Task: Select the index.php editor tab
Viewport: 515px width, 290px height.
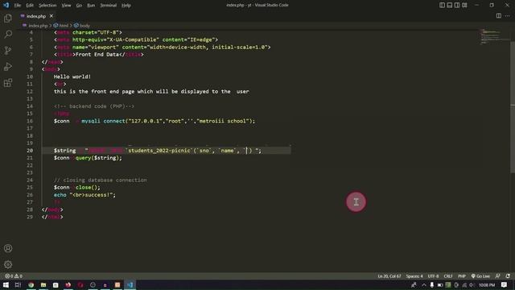Action: pos(36,16)
